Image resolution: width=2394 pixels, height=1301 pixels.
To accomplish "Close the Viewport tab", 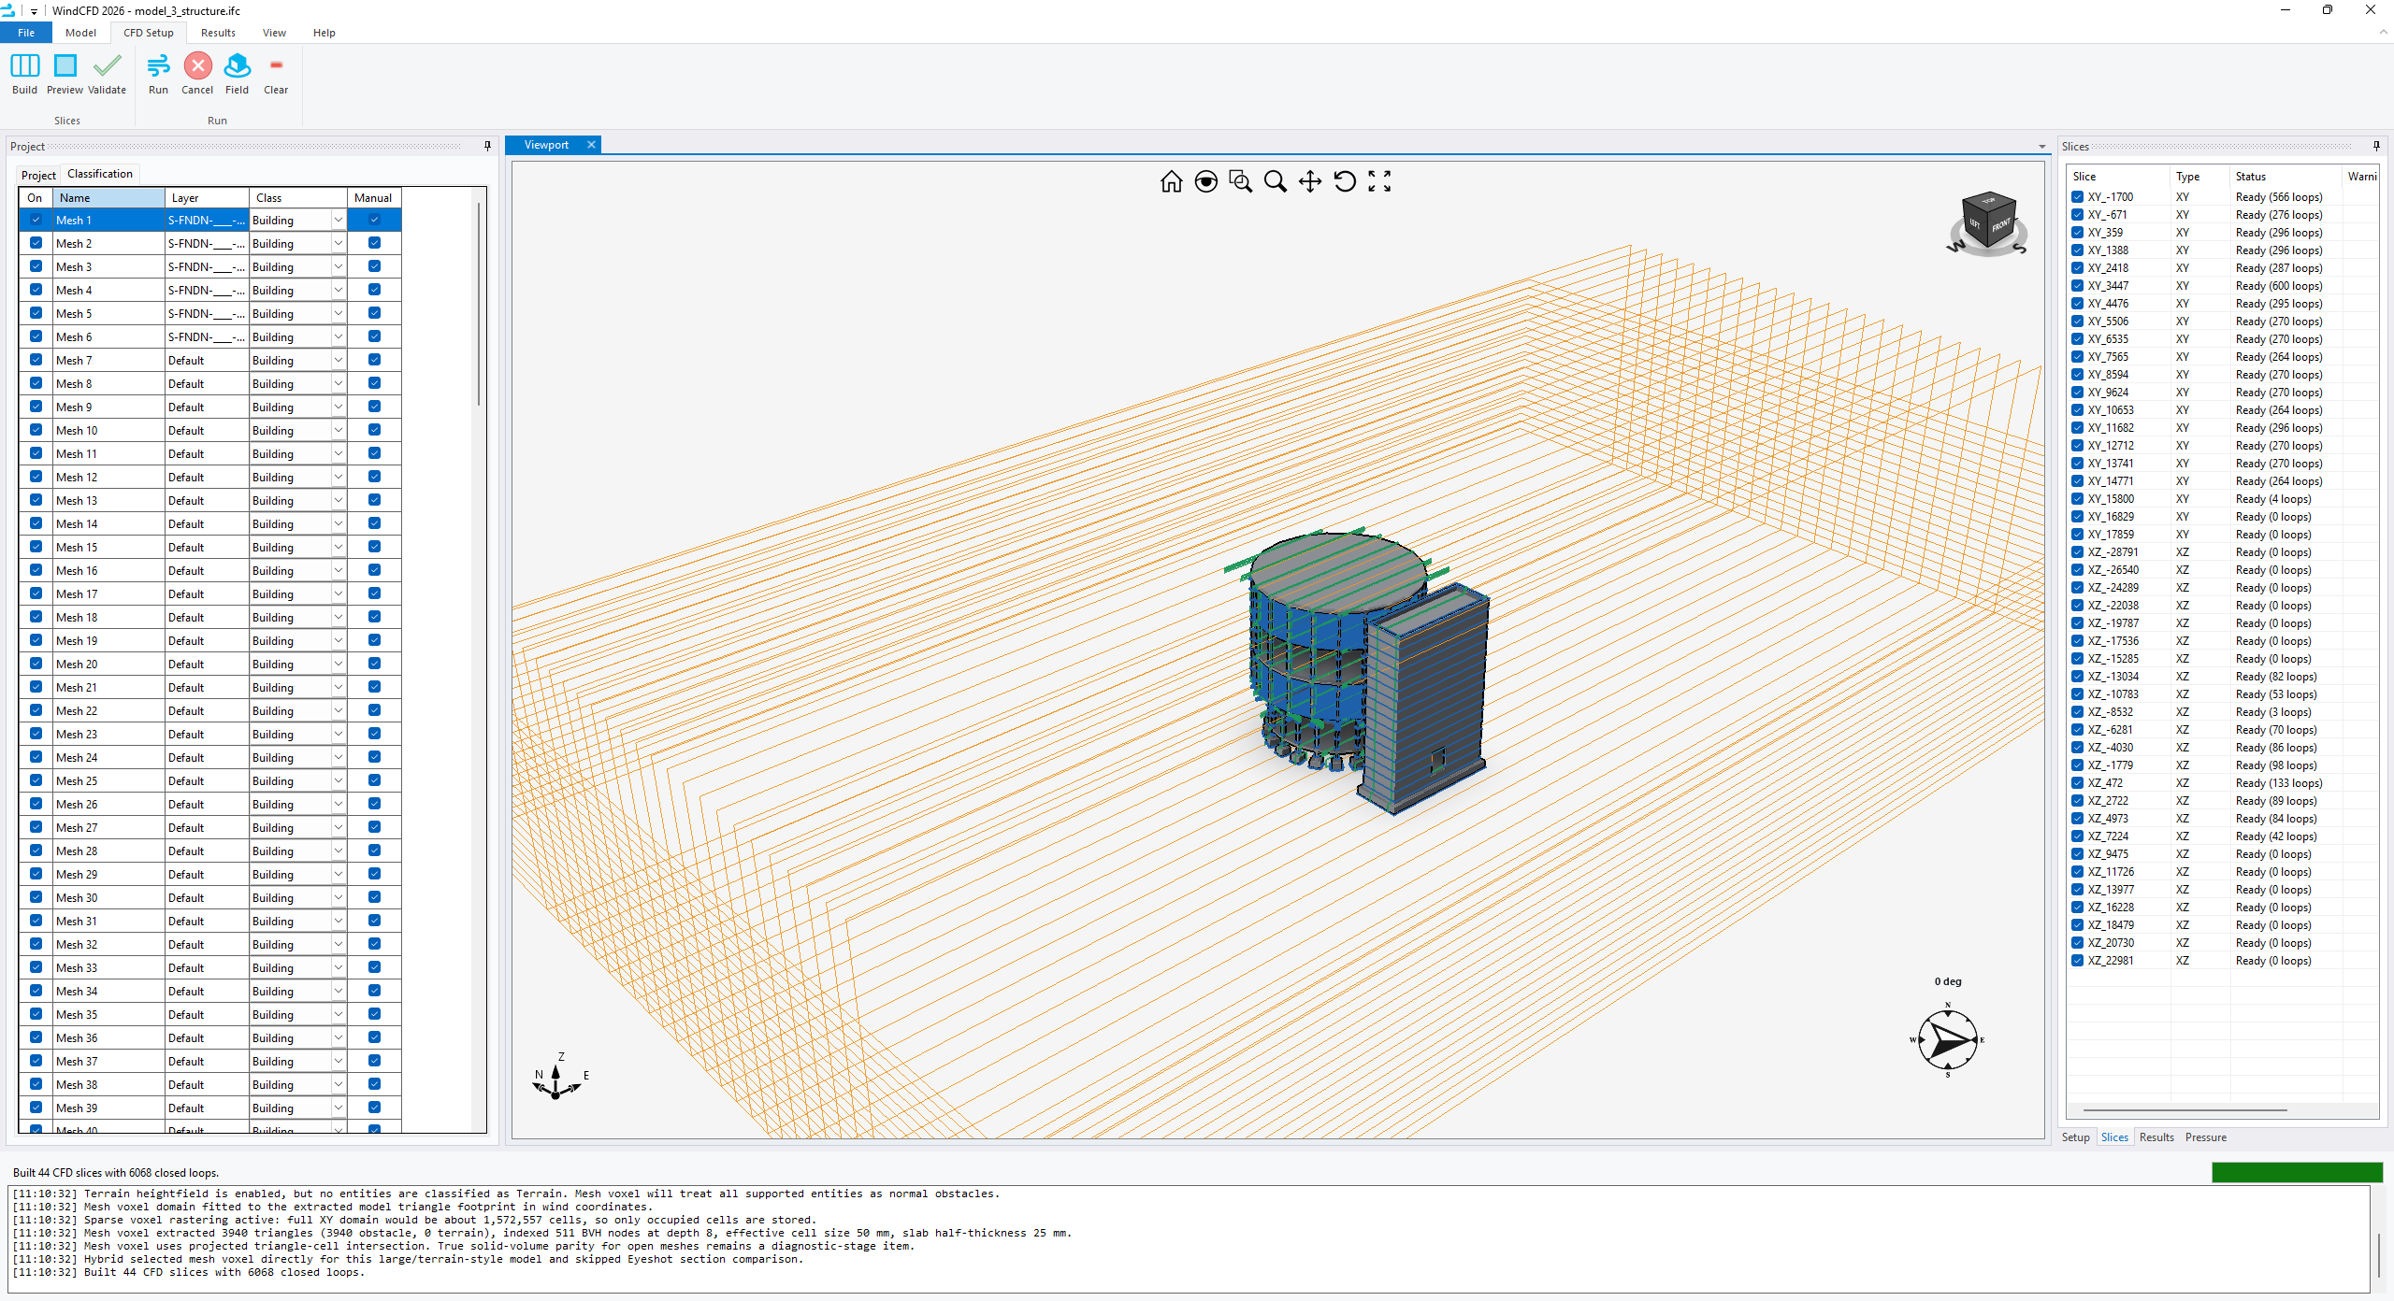I will 591,145.
